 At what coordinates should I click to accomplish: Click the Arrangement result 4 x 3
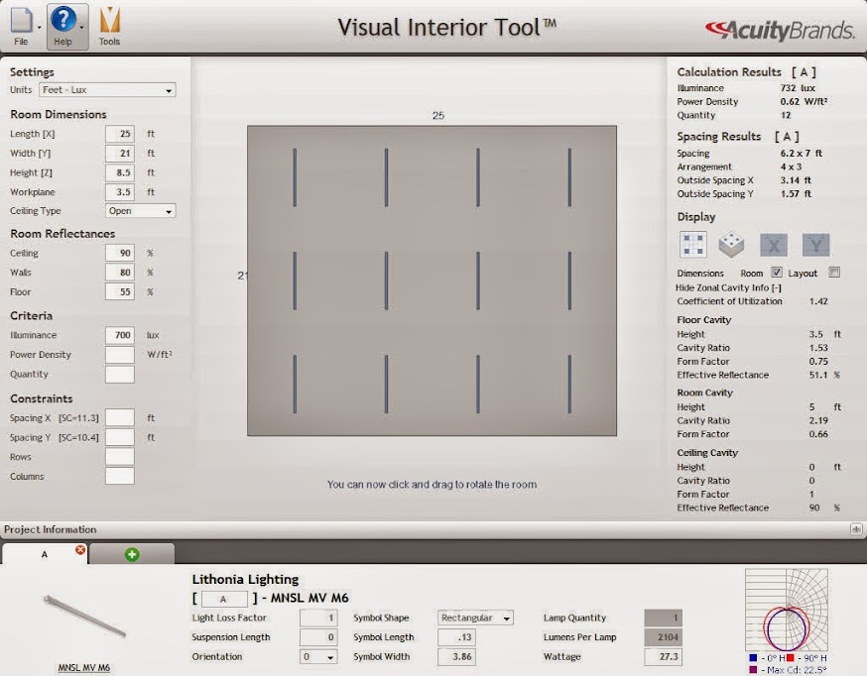791,167
